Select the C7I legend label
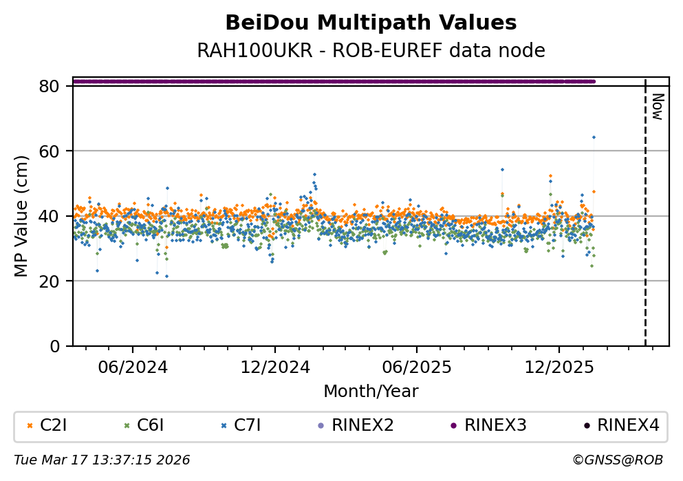The width and height of the screenshot is (683, 481). tap(248, 426)
